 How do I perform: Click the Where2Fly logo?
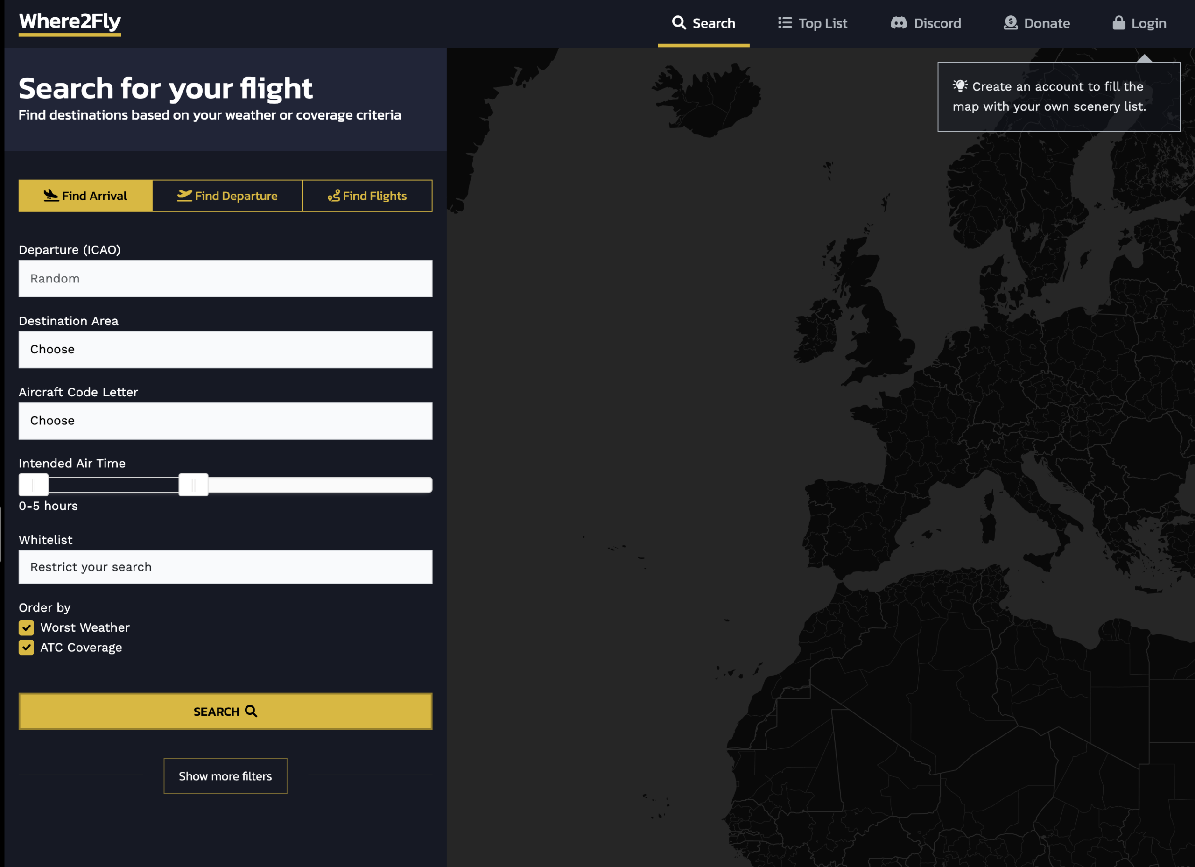tap(70, 21)
